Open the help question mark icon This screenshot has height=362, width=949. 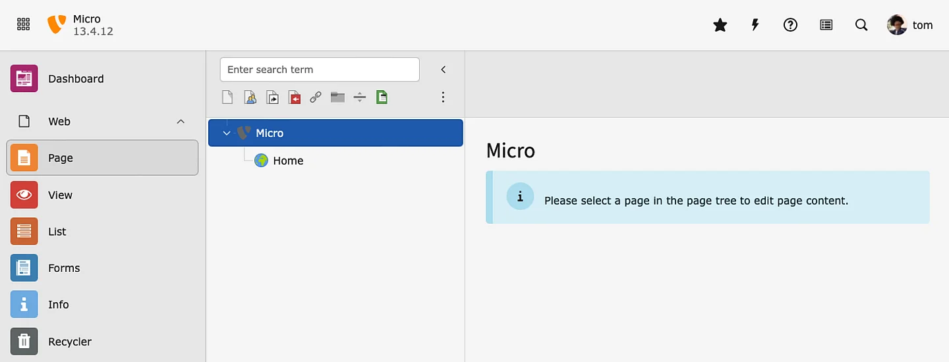pyautogui.click(x=790, y=25)
